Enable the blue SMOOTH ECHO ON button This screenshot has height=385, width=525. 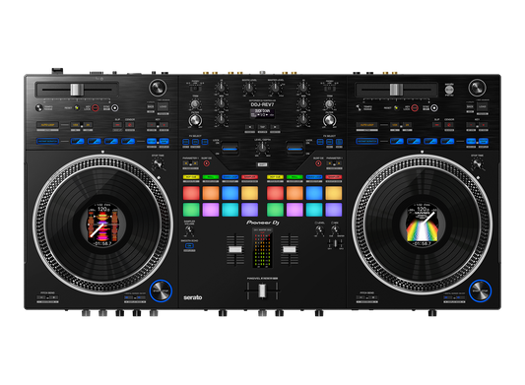point(189,246)
